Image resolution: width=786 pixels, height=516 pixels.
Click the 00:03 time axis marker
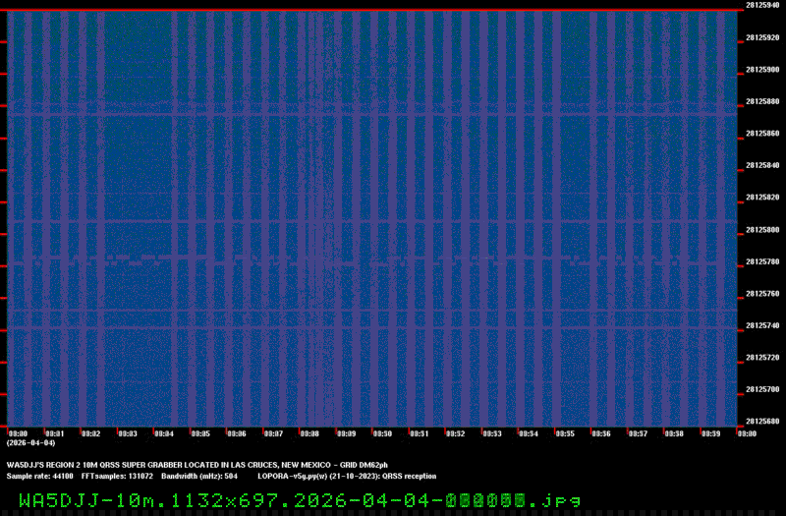(127, 433)
